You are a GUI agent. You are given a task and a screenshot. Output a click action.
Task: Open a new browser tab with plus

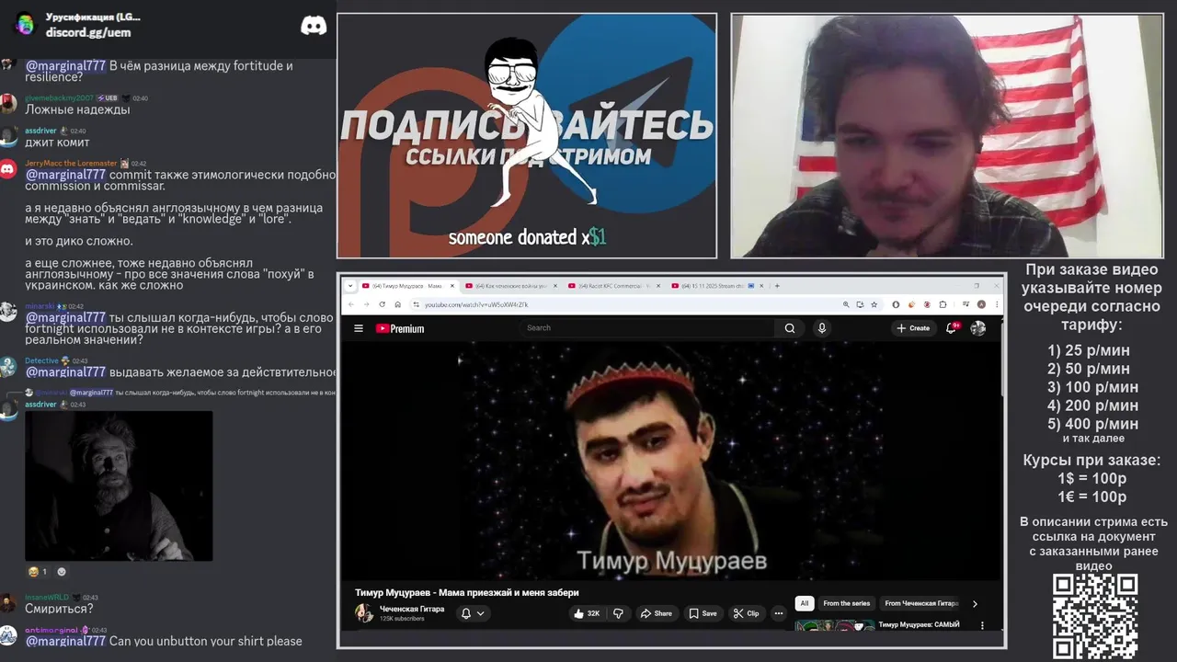coord(777,286)
